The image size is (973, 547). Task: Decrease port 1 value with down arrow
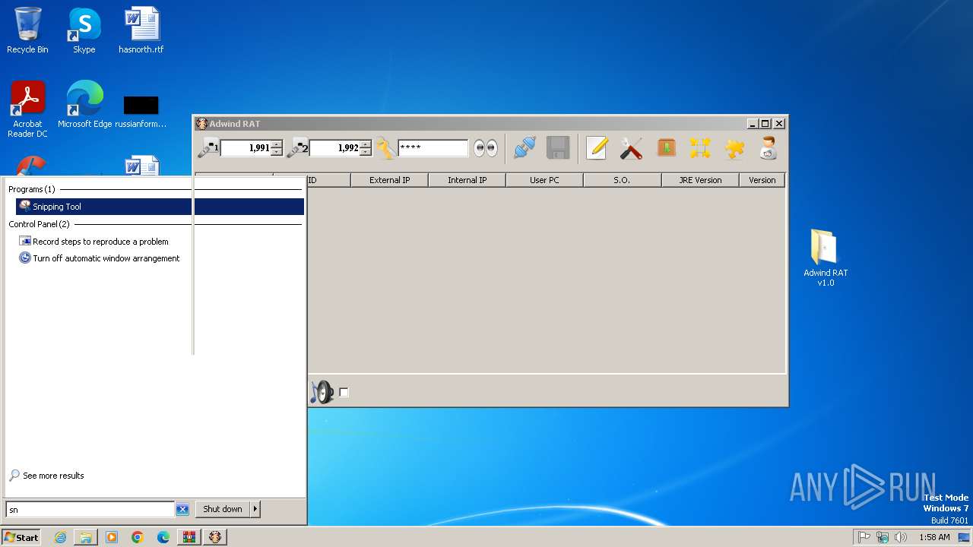[277, 152]
